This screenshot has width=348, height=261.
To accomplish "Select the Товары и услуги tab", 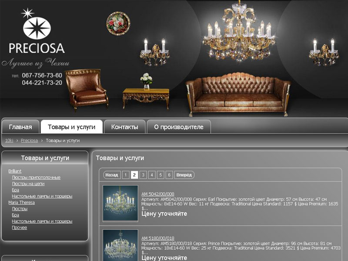I will [71, 127].
